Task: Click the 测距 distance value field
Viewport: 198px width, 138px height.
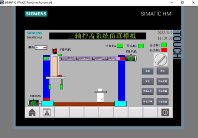Action: [x=41, y=47]
